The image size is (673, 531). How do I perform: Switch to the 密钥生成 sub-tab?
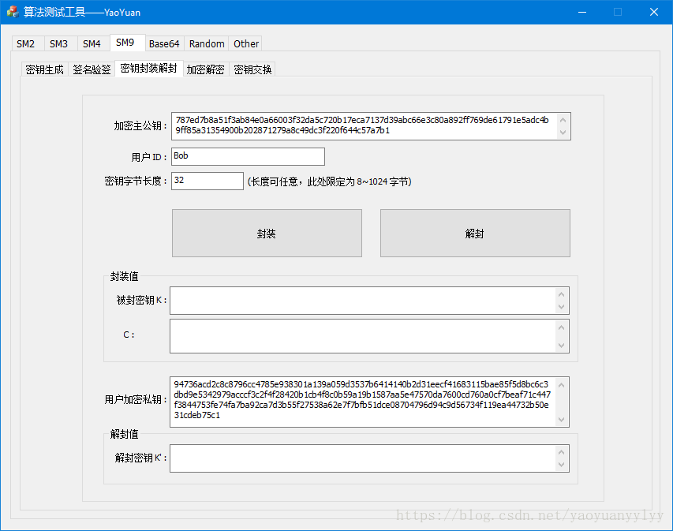tap(45, 69)
